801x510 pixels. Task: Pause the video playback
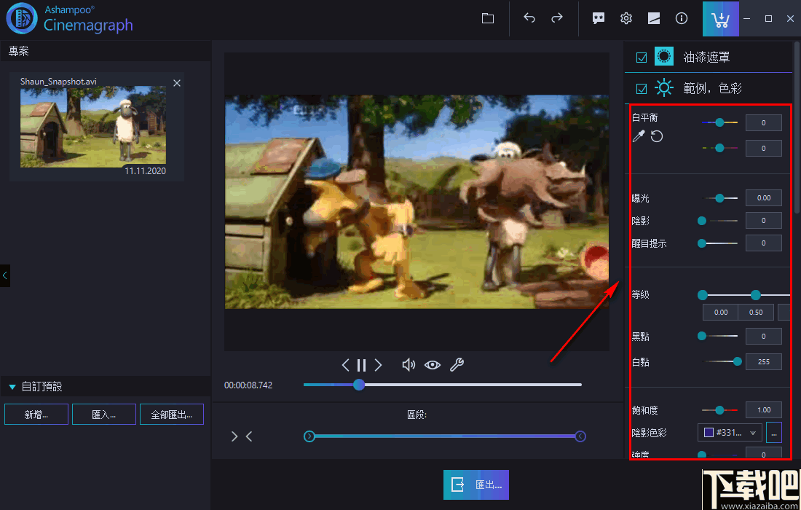(x=361, y=365)
